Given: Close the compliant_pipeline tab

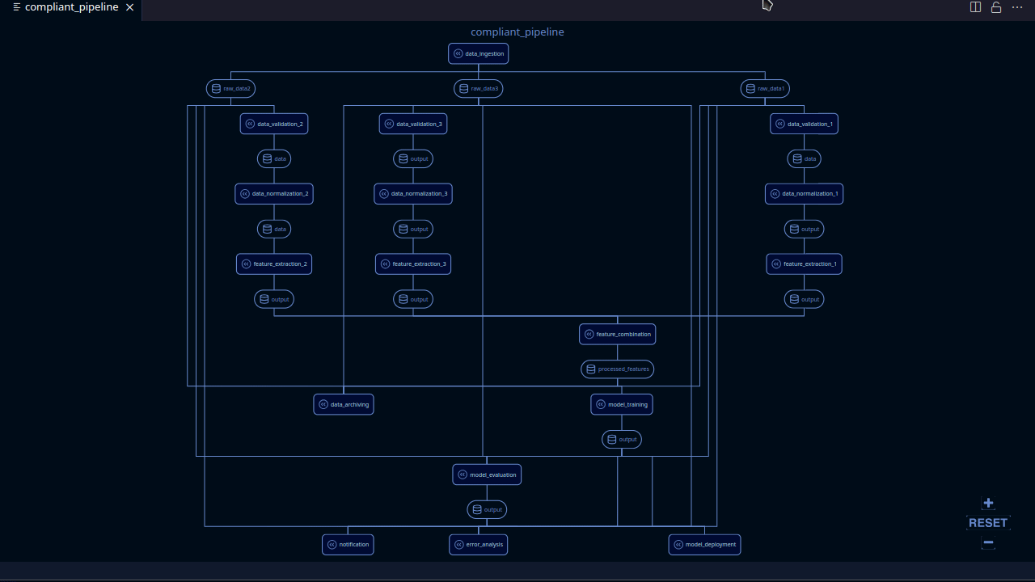Looking at the screenshot, I should [129, 7].
